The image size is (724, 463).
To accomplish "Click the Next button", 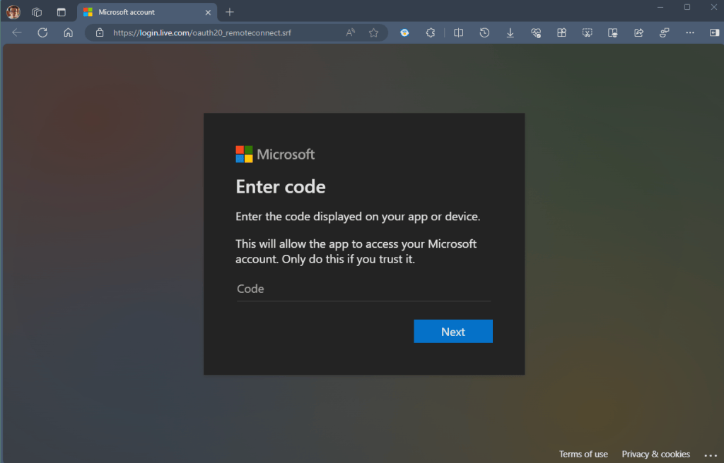I will pos(452,331).
